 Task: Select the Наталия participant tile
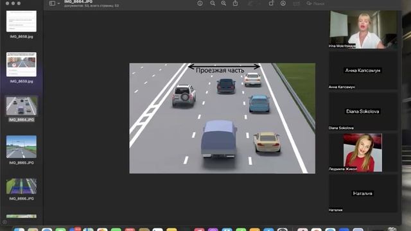pyautogui.click(x=363, y=194)
